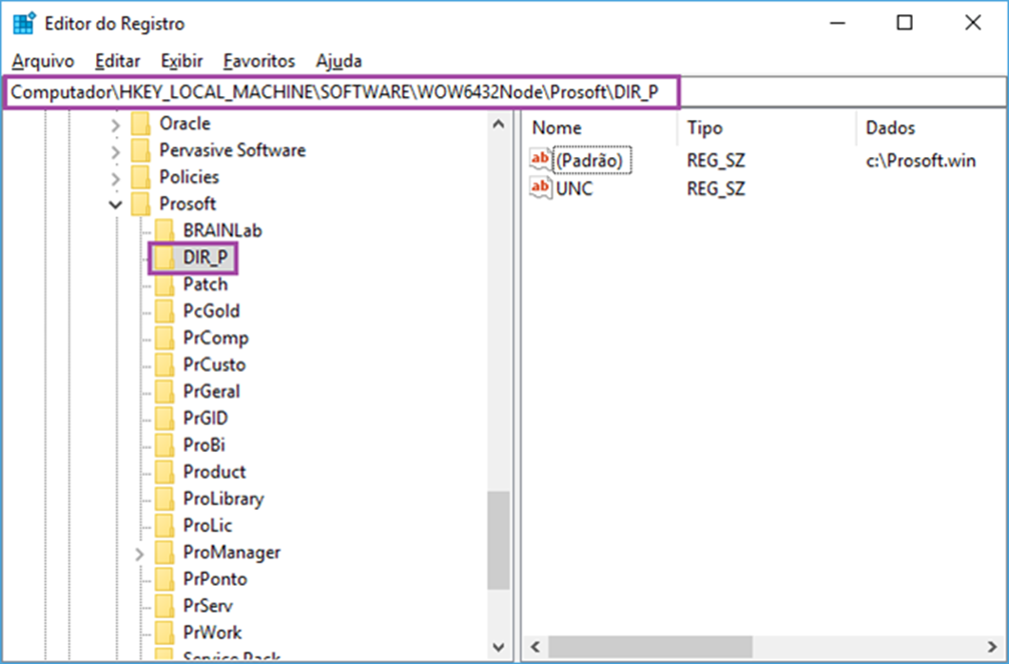Select the ProLibrary key label
Image resolution: width=1009 pixels, height=664 pixels.
223,498
